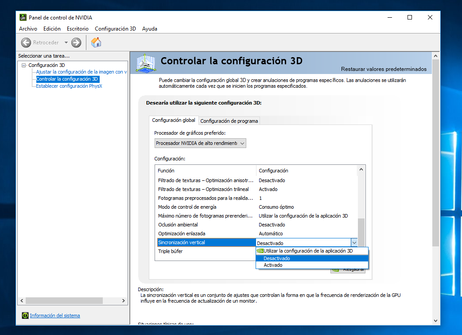Click the forward arrow navigation icon

pyautogui.click(x=76, y=43)
